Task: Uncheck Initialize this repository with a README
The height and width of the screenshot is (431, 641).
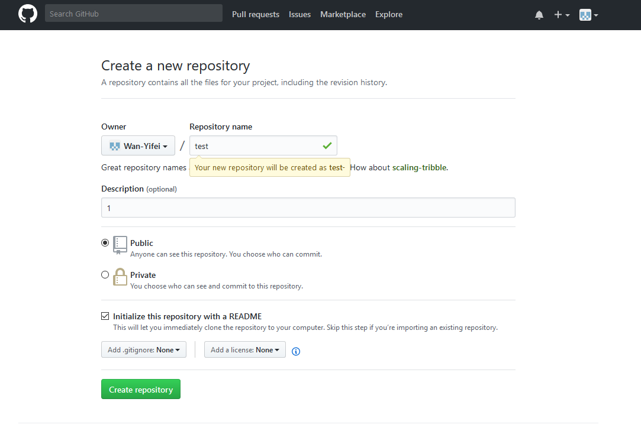Action: coord(105,316)
